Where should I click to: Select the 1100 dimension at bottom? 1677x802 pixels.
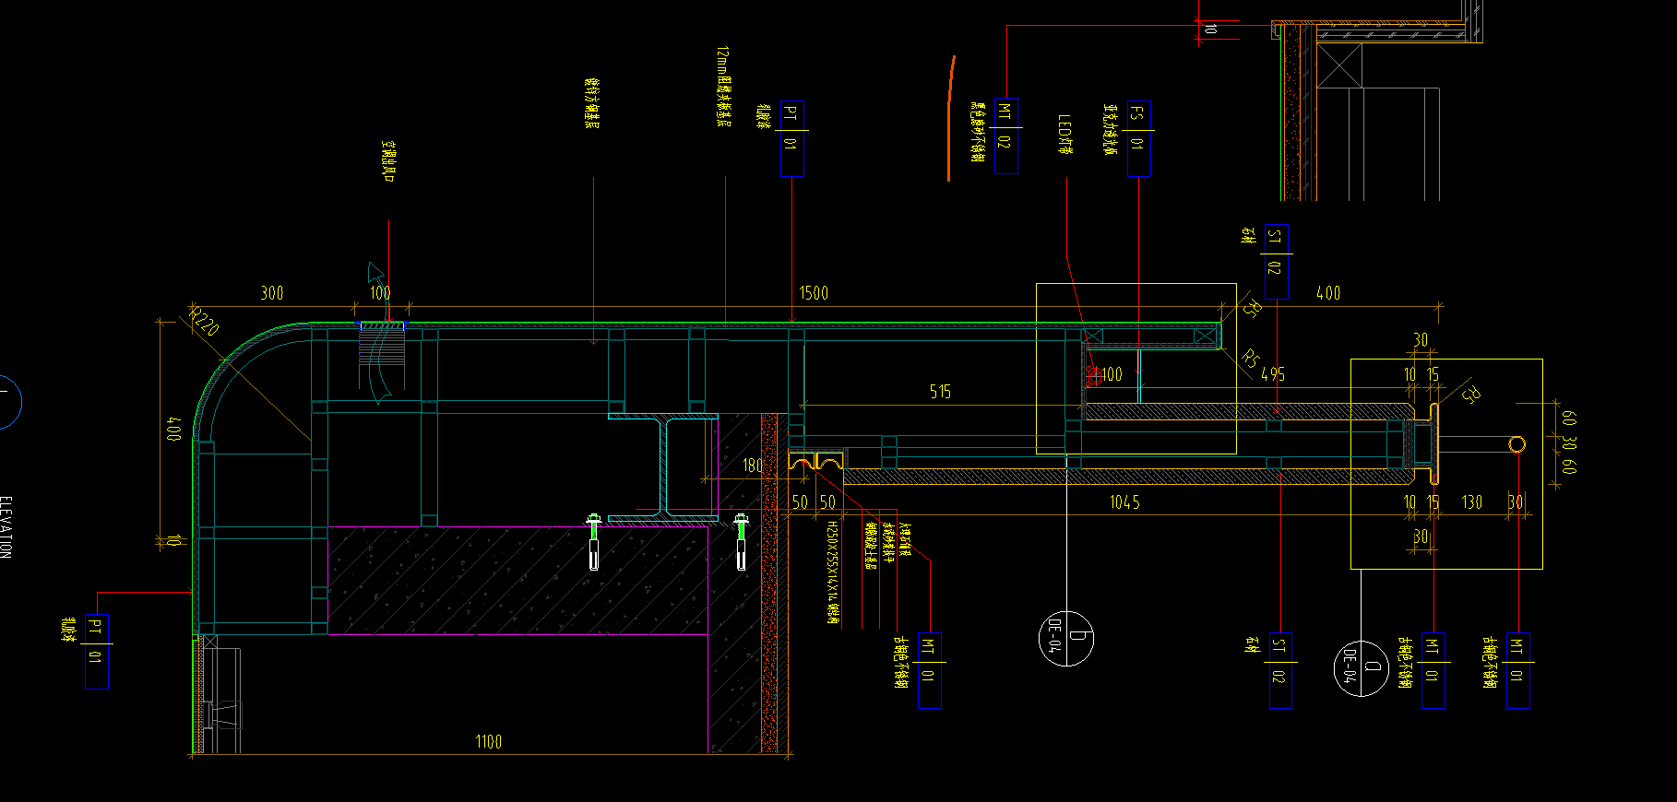[489, 742]
